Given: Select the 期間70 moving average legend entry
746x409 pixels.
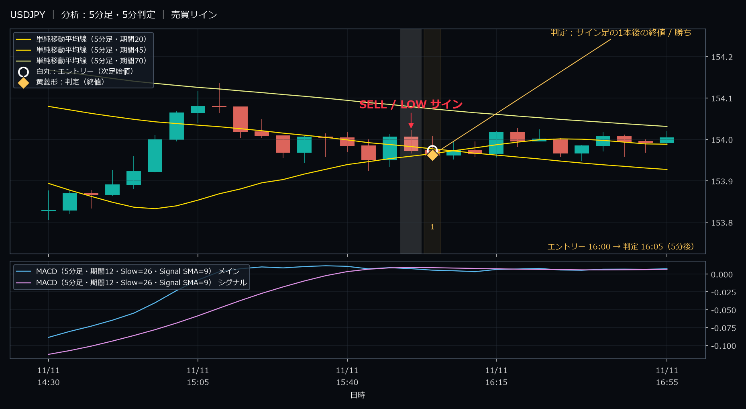Looking at the screenshot, I should (83, 61).
